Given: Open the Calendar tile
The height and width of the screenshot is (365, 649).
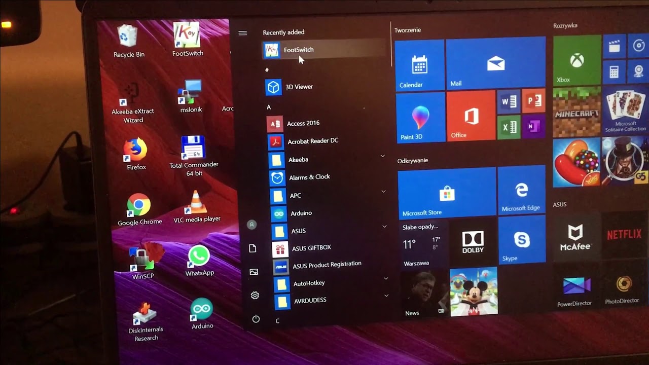Looking at the screenshot, I should coord(419,65).
